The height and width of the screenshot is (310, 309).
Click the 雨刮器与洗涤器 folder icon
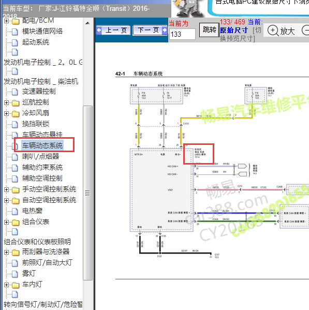pyautogui.click(x=16, y=252)
